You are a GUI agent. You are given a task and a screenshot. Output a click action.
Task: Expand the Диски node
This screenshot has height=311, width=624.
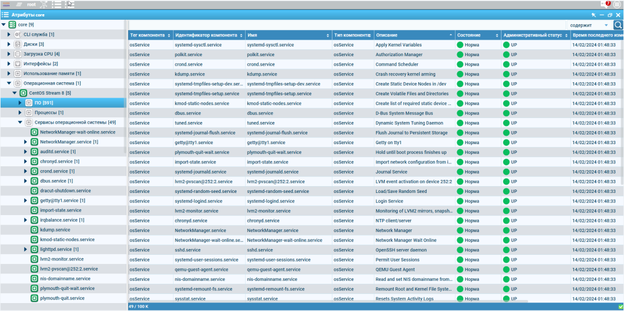tap(9, 44)
